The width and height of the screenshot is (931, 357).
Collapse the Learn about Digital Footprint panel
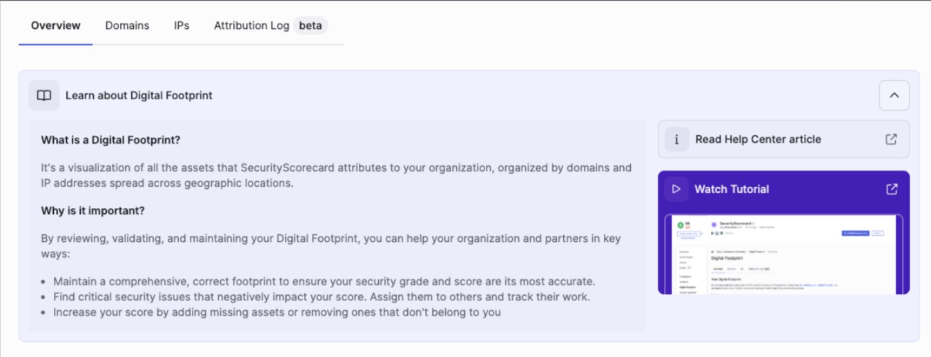tap(894, 96)
